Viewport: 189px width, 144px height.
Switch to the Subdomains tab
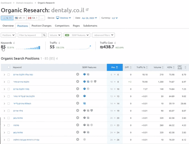click(x=90, y=26)
